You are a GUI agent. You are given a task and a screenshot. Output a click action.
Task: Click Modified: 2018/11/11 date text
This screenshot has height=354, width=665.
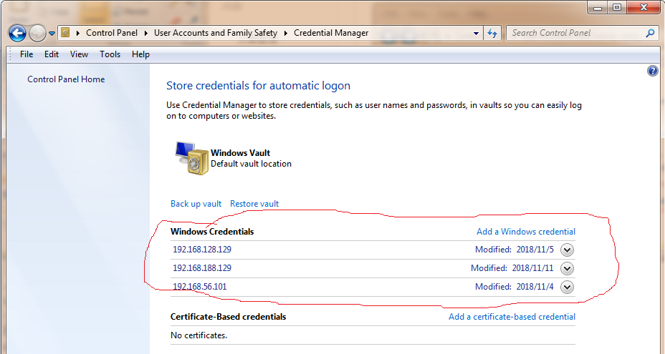512,268
